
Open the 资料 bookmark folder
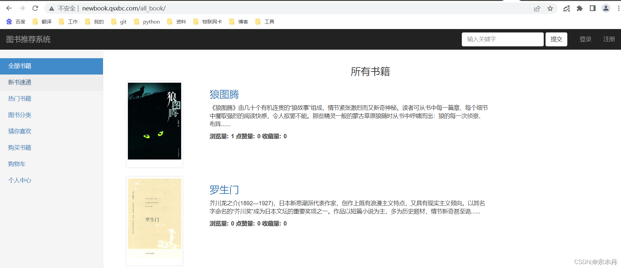click(x=176, y=22)
